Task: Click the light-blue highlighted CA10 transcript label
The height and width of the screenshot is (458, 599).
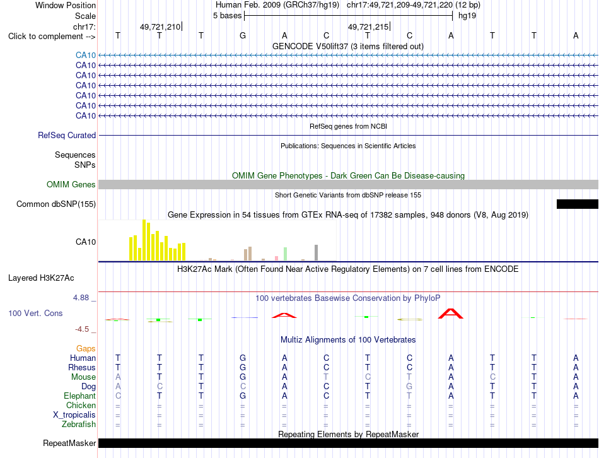Action: tap(86, 56)
